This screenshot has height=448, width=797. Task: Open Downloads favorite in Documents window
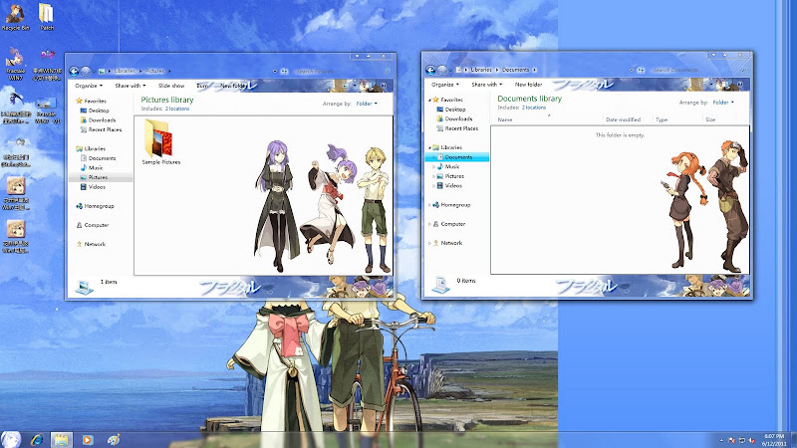[x=454, y=118]
